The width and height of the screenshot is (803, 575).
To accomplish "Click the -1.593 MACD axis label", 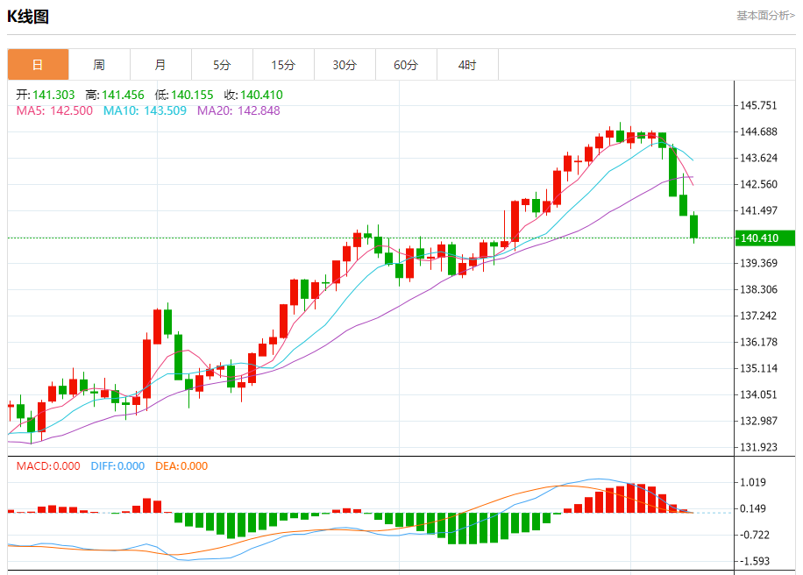I will pyautogui.click(x=755, y=561).
